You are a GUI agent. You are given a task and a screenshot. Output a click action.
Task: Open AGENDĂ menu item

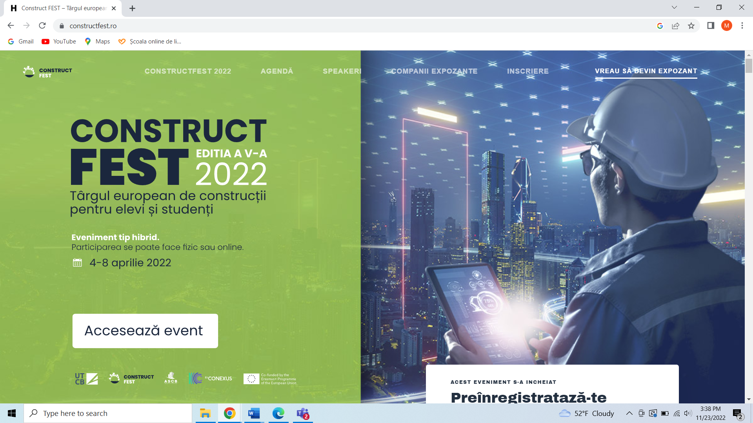coord(277,71)
